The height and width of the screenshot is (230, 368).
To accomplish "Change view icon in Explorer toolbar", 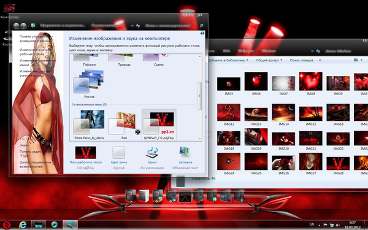I will click(355, 60).
